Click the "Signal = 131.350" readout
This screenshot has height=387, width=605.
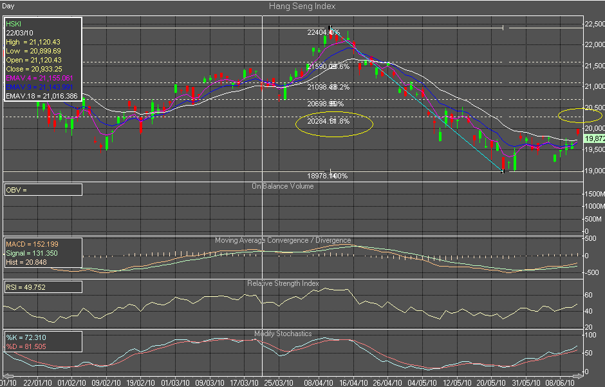[32, 253]
